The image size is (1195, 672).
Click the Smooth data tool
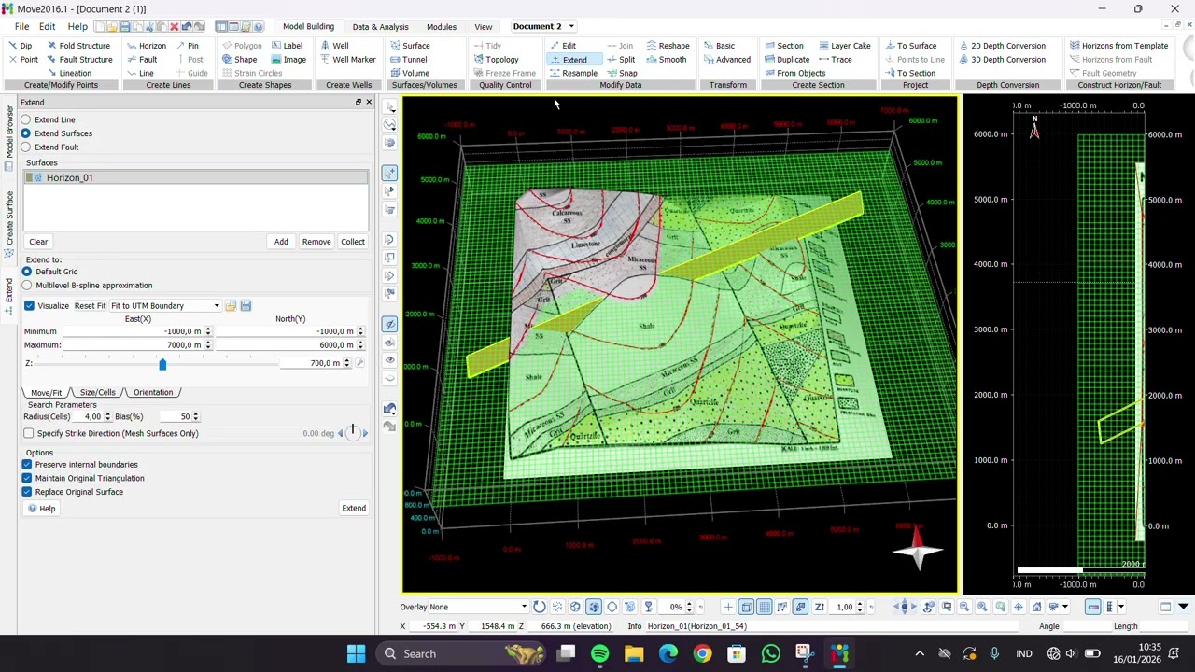pyautogui.click(x=666, y=60)
